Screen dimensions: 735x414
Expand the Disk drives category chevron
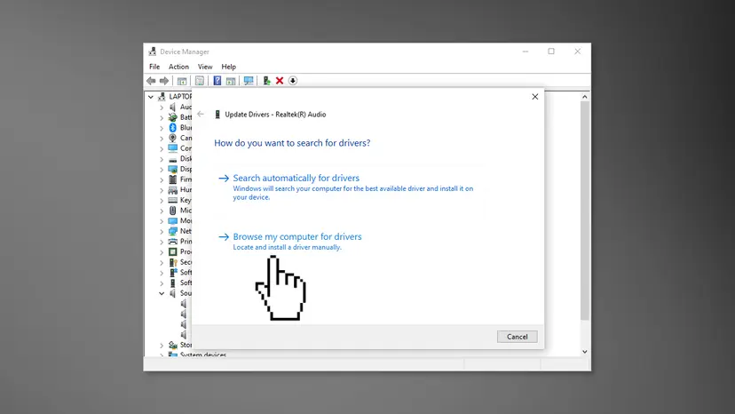point(162,159)
